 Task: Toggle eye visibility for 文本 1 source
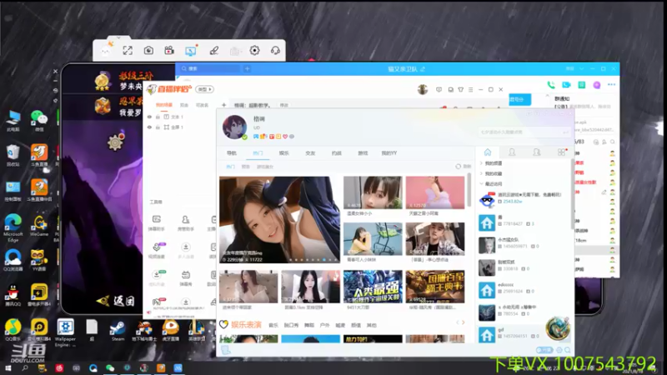click(149, 117)
